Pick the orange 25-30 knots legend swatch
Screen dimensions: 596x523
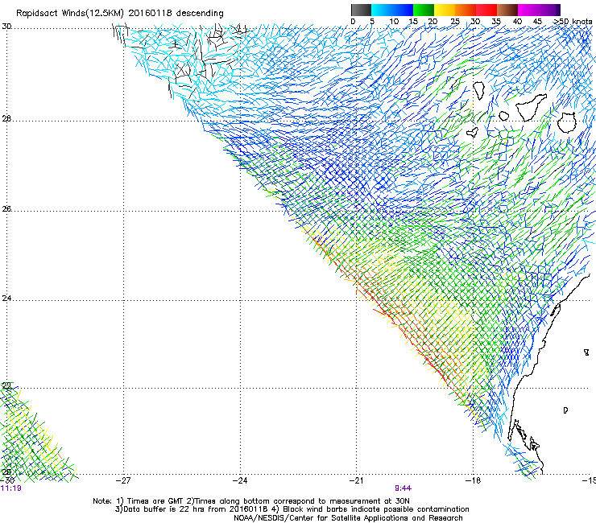tap(466, 10)
